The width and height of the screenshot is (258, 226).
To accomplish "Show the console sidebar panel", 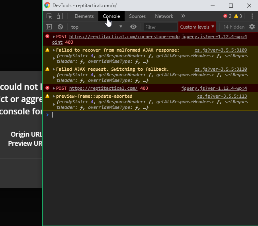I will (49, 27).
